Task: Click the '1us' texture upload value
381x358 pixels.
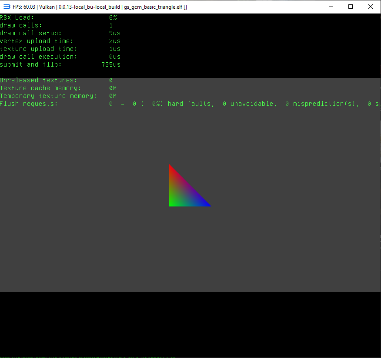Action: point(115,49)
